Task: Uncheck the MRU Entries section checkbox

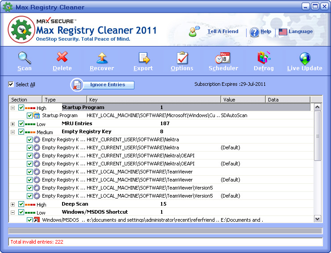Action: point(21,123)
